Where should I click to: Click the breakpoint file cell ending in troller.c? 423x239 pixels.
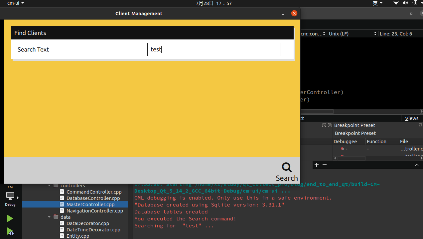pyautogui.click(x=412, y=149)
